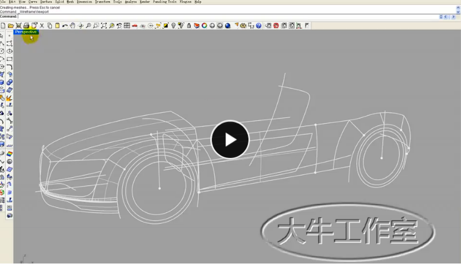Select the Zoom window icon
Screen dimensions: 461x277
[x=96, y=26]
